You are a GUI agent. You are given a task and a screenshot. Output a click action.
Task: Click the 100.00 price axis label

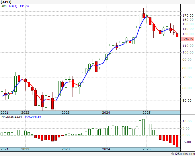[188, 52]
